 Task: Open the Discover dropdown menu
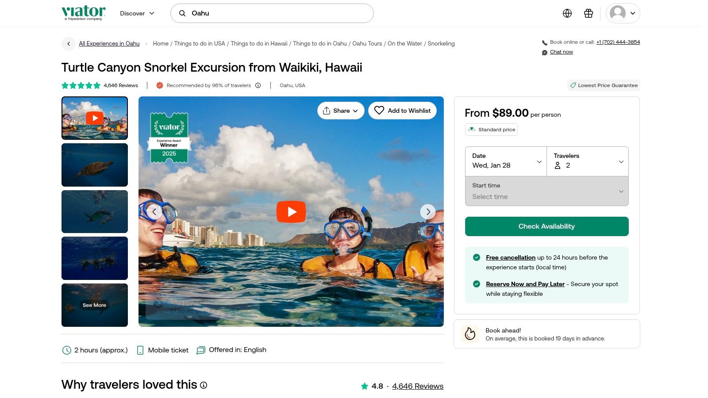pos(137,13)
